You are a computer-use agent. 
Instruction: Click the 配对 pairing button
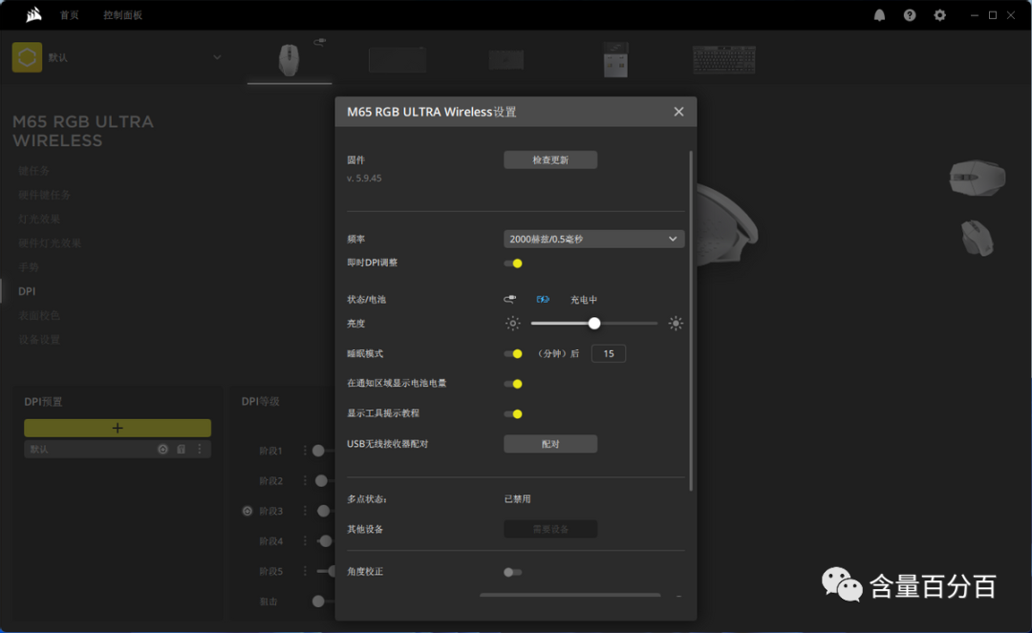(550, 444)
